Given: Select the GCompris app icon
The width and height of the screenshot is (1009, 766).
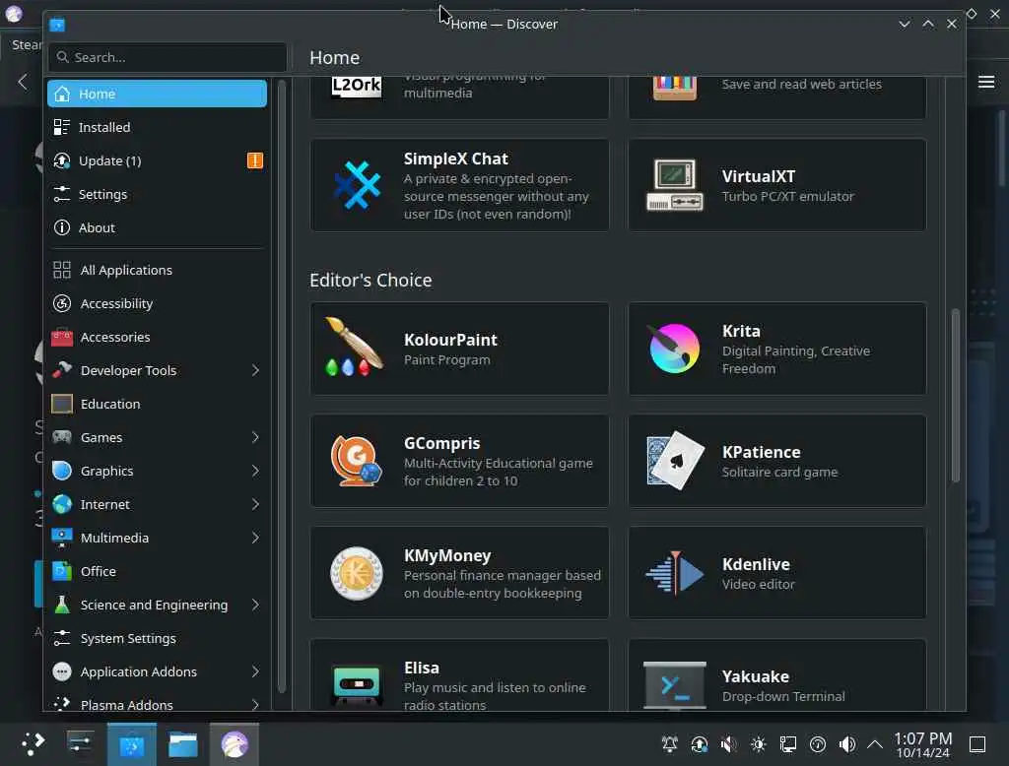Looking at the screenshot, I should (355, 461).
